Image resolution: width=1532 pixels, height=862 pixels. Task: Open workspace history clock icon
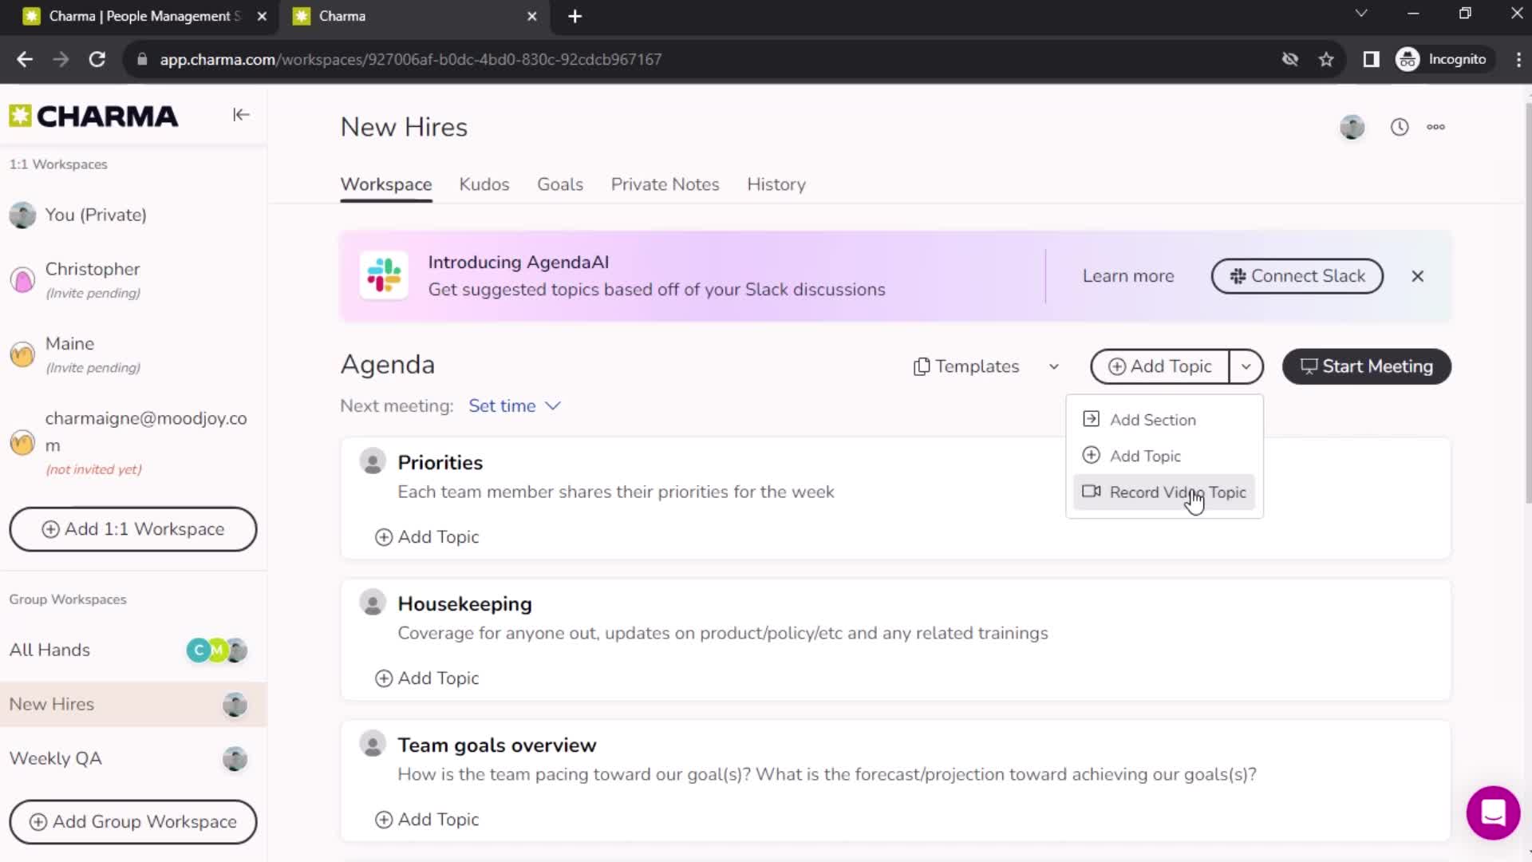(x=1400, y=127)
